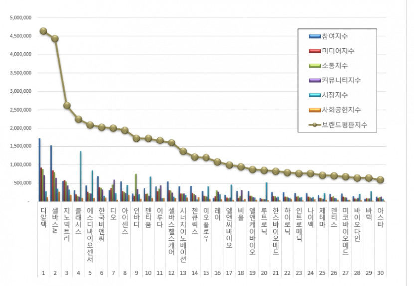Click the teal 시장지수 bar for 에스디바이오센서
Viewport: 414px width, 286px height.
(92, 186)
